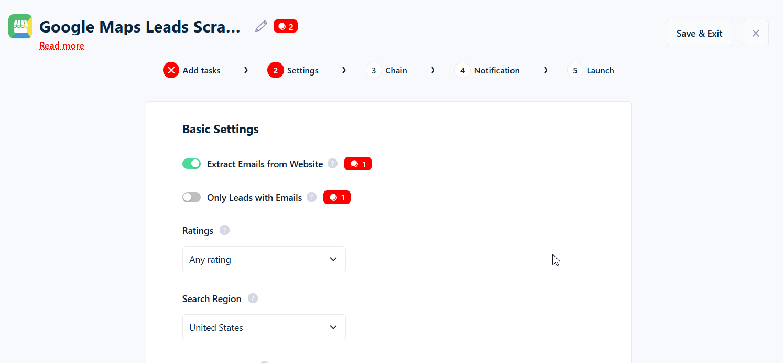The height and width of the screenshot is (363, 783).
Task: Click the arrow between Chain and Notification
Action: point(433,70)
